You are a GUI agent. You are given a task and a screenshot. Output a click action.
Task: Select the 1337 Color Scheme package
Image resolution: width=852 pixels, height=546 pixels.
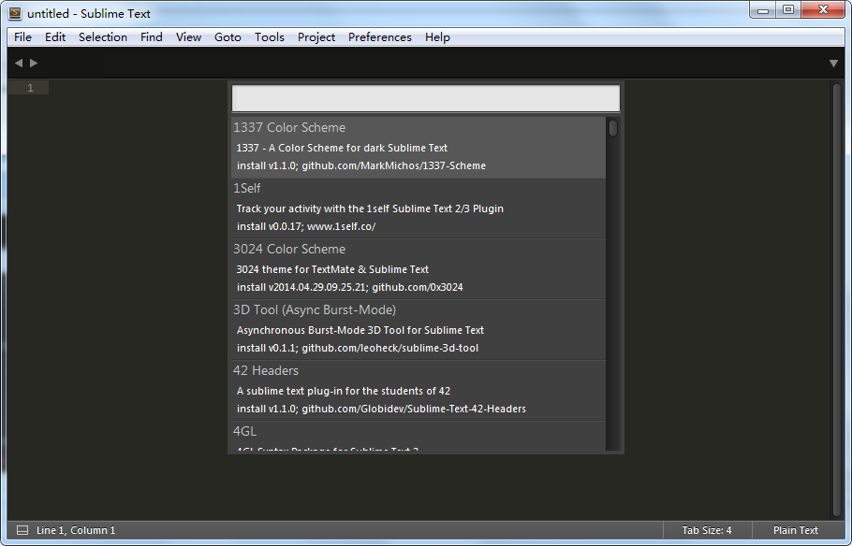pos(418,147)
